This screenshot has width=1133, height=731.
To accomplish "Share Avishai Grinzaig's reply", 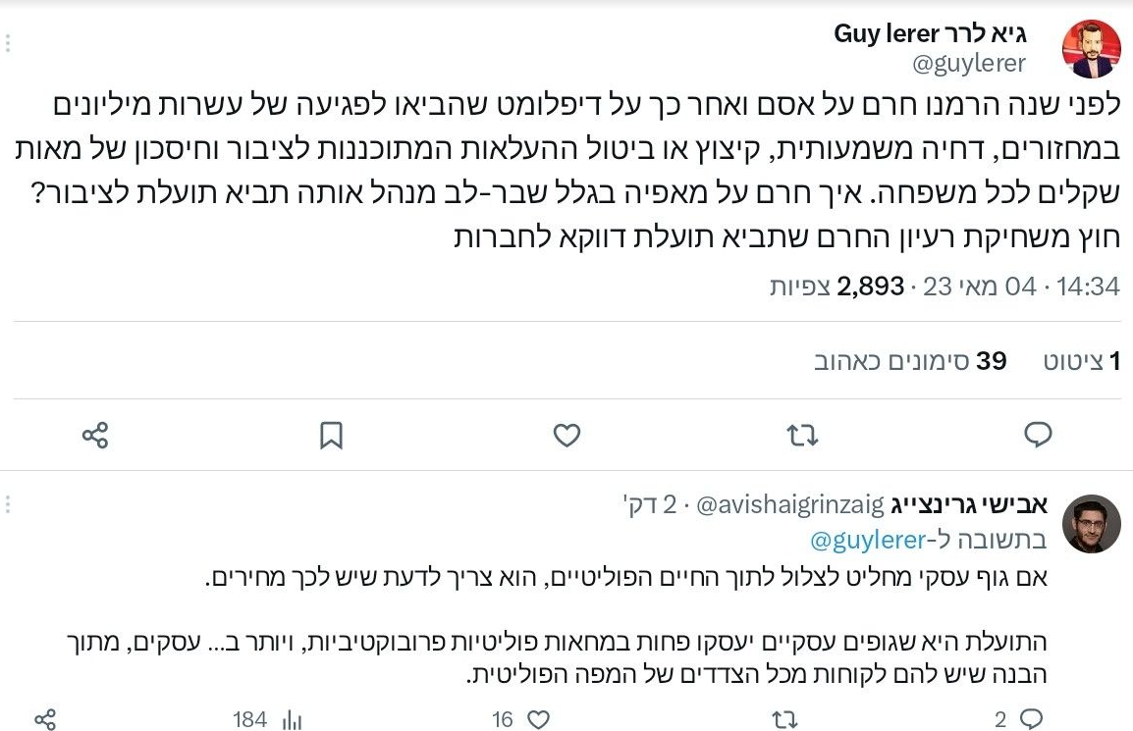I will pos(45,719).
